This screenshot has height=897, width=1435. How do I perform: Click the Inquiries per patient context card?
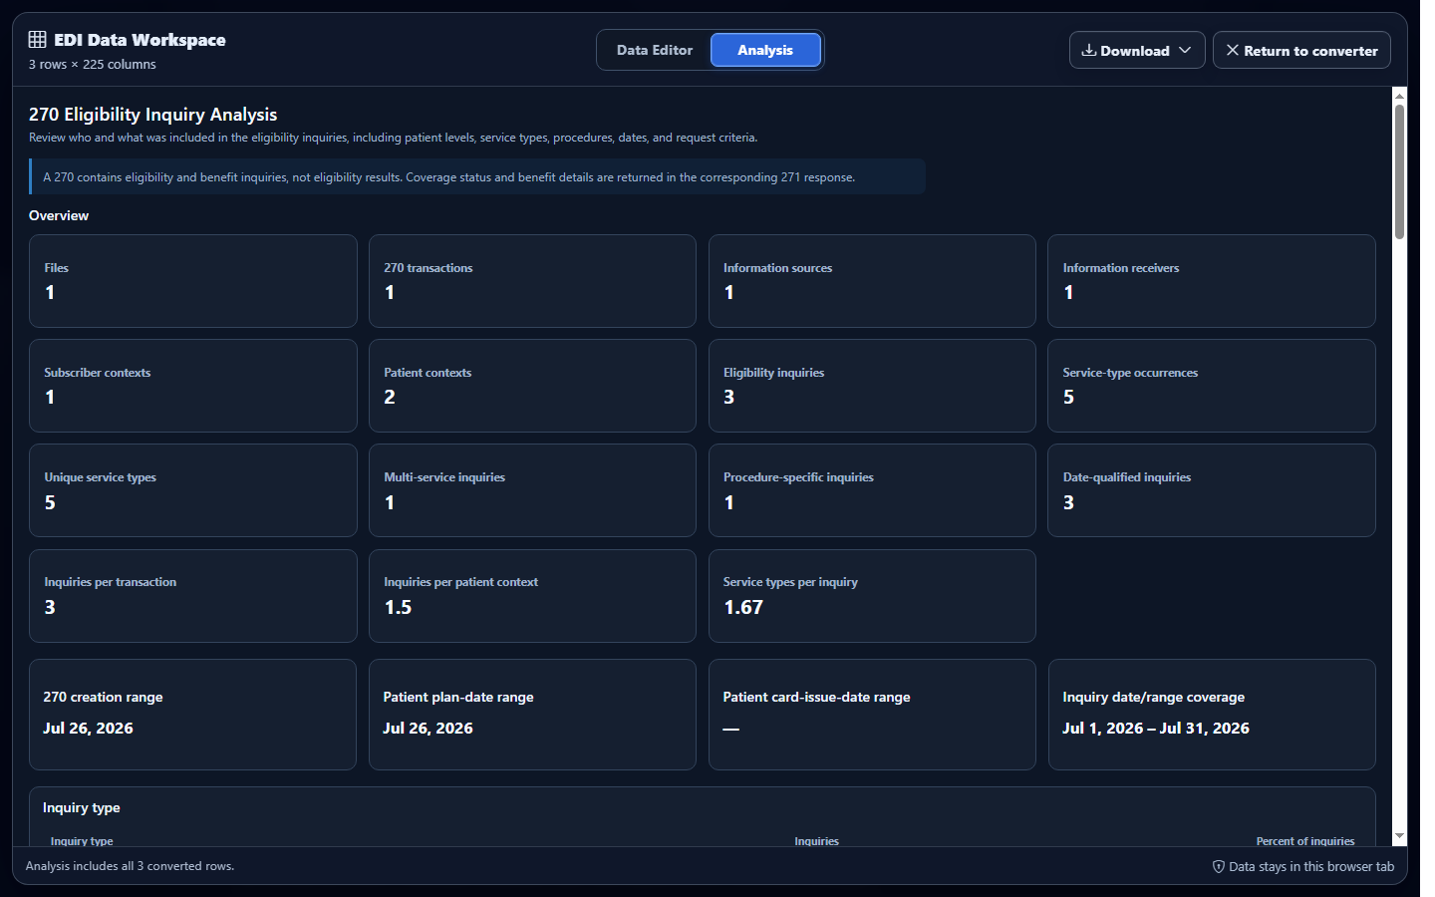(532, 596)
